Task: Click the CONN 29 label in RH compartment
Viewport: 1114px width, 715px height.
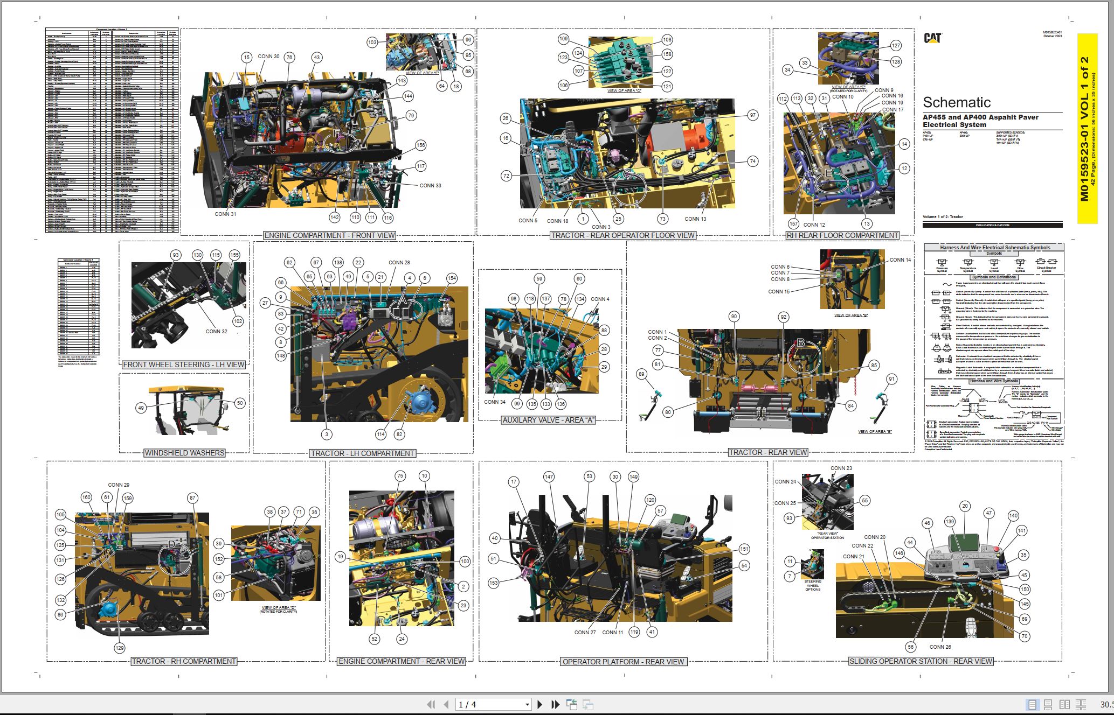Action: tap(119, 485)
